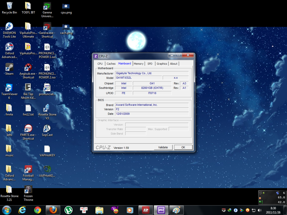Open Yahoo Messenger from the taskbar
Viewport: 287px width, 215px height.
click(x=115, y=210)
